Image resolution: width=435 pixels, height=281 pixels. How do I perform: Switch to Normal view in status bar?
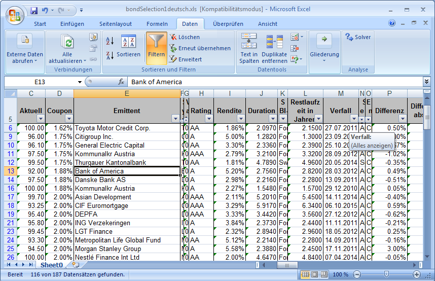click(305, 274)
